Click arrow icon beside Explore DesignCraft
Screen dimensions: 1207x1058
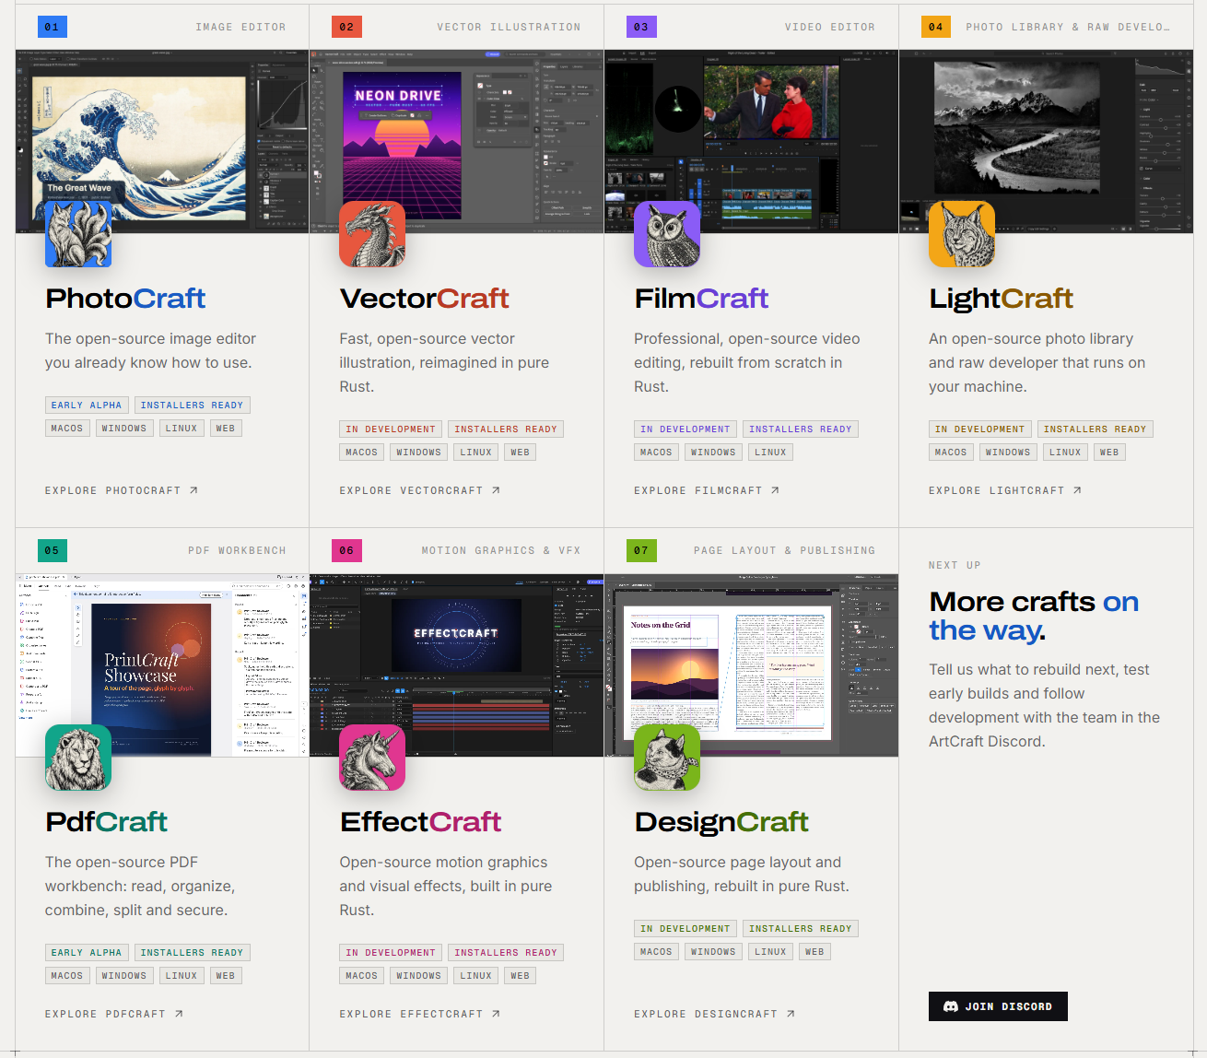coord(791,1014)
